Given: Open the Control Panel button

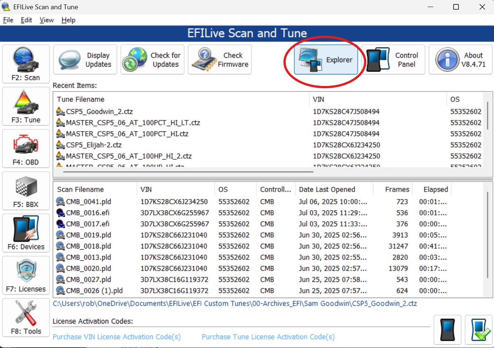Looking at the screenshot, I should point(393,60).
